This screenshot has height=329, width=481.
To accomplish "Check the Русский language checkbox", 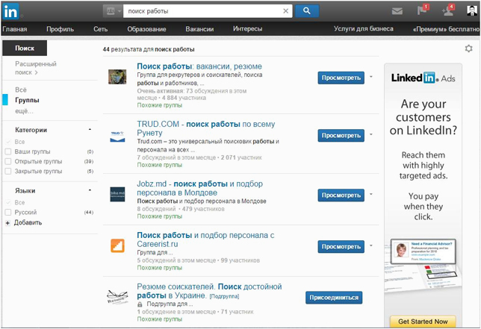I will click(x=8, y=213).
